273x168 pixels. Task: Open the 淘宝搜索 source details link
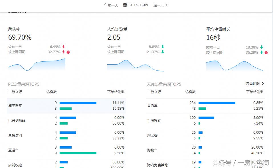pos(15,105)
